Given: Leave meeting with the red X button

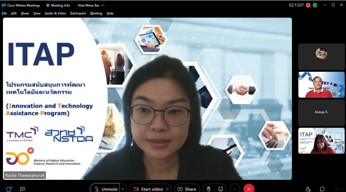Looking at the screenshot, I should (x=249, y=189).
